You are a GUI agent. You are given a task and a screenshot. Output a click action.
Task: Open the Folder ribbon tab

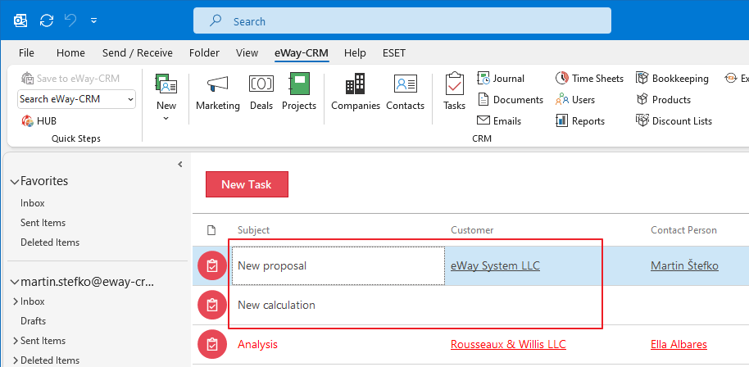(204, 53)
